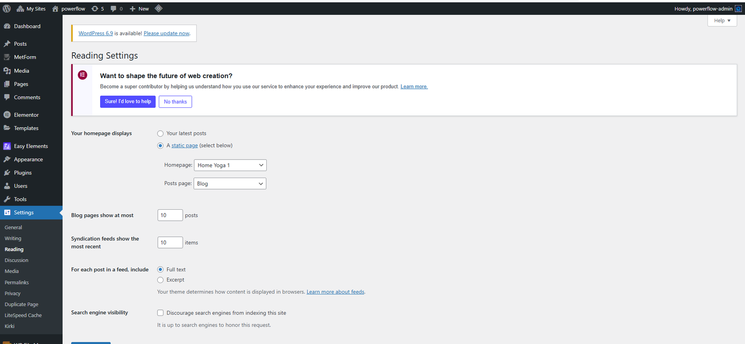
Task: Open the Discussion settings submenu
Action: click(16, 260)
